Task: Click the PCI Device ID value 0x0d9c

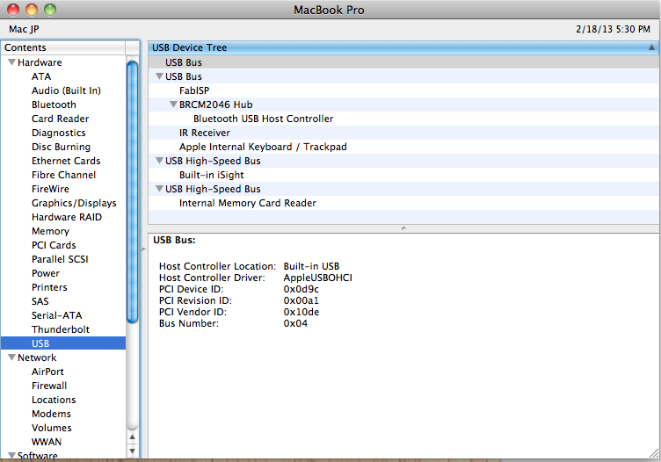Action: pos(301,289)
